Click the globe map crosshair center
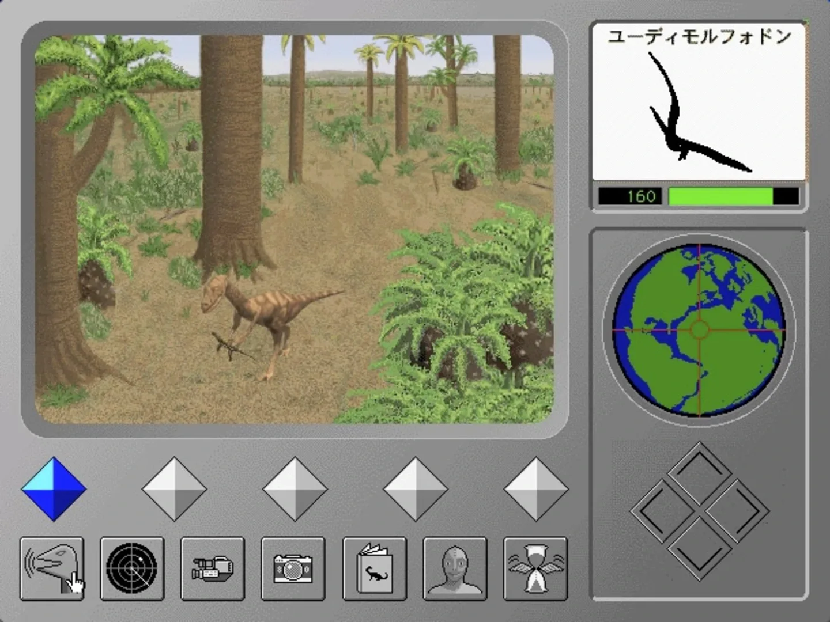This screenshot has height=622, width=830. [x=699, y=330]
